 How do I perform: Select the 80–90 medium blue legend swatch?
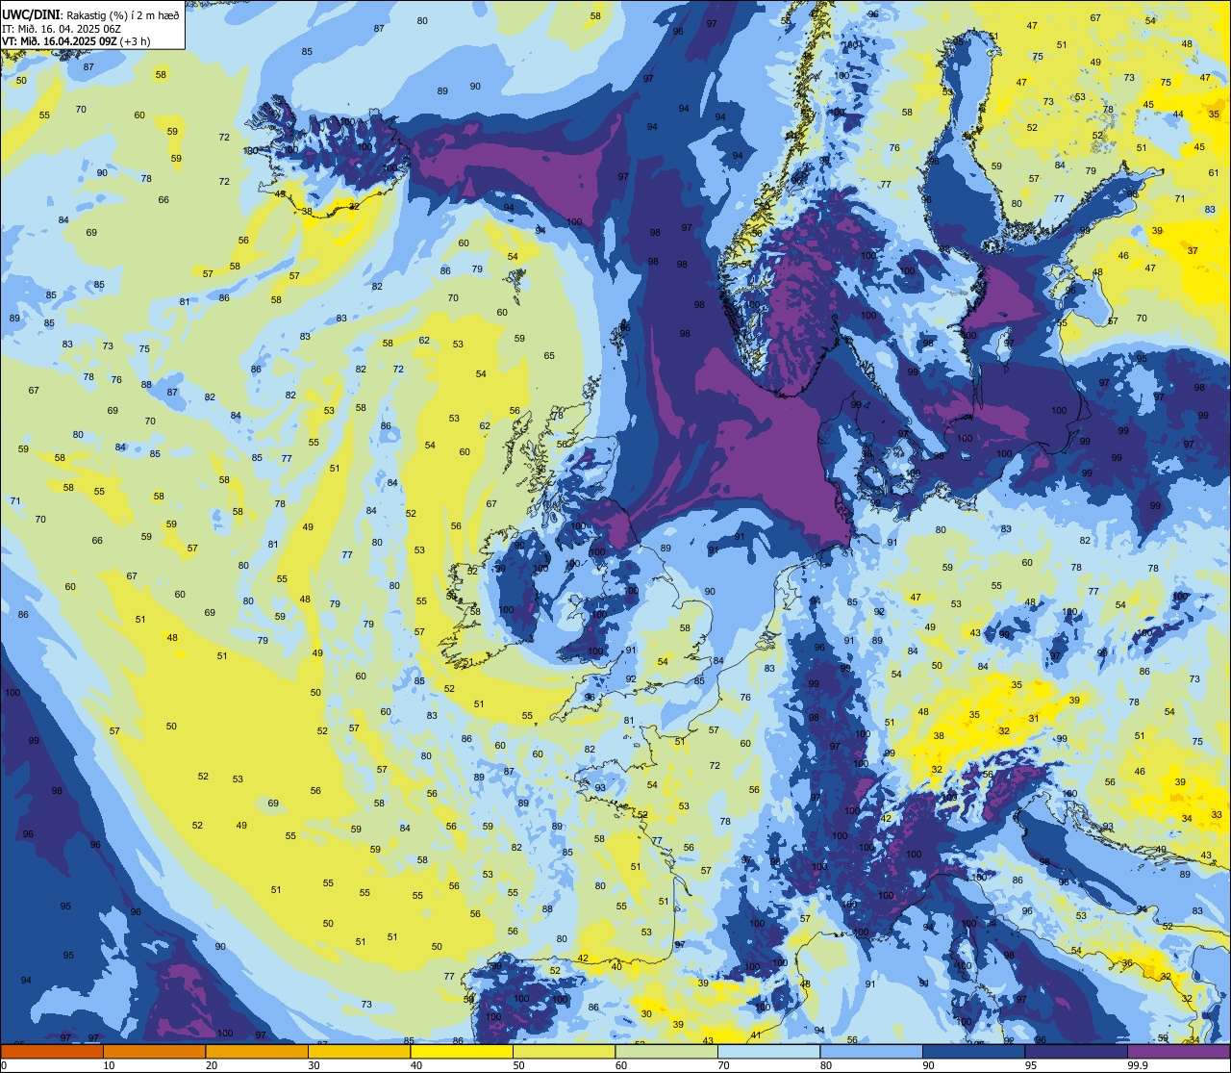pyautogui.click(x=871, y=1051)
